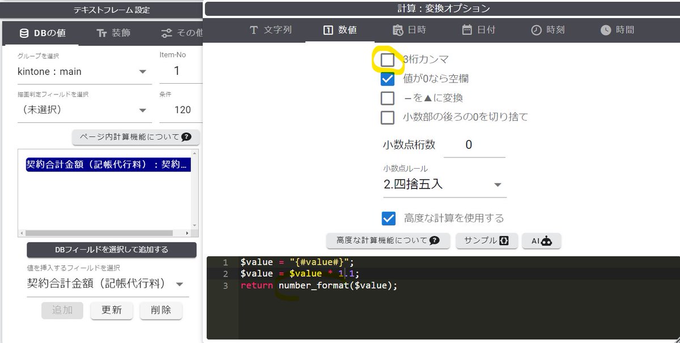Disable the 値が0なら空欄 checkbox
Image resolution: width=680 pixels, height=343 pixels.
388,78
